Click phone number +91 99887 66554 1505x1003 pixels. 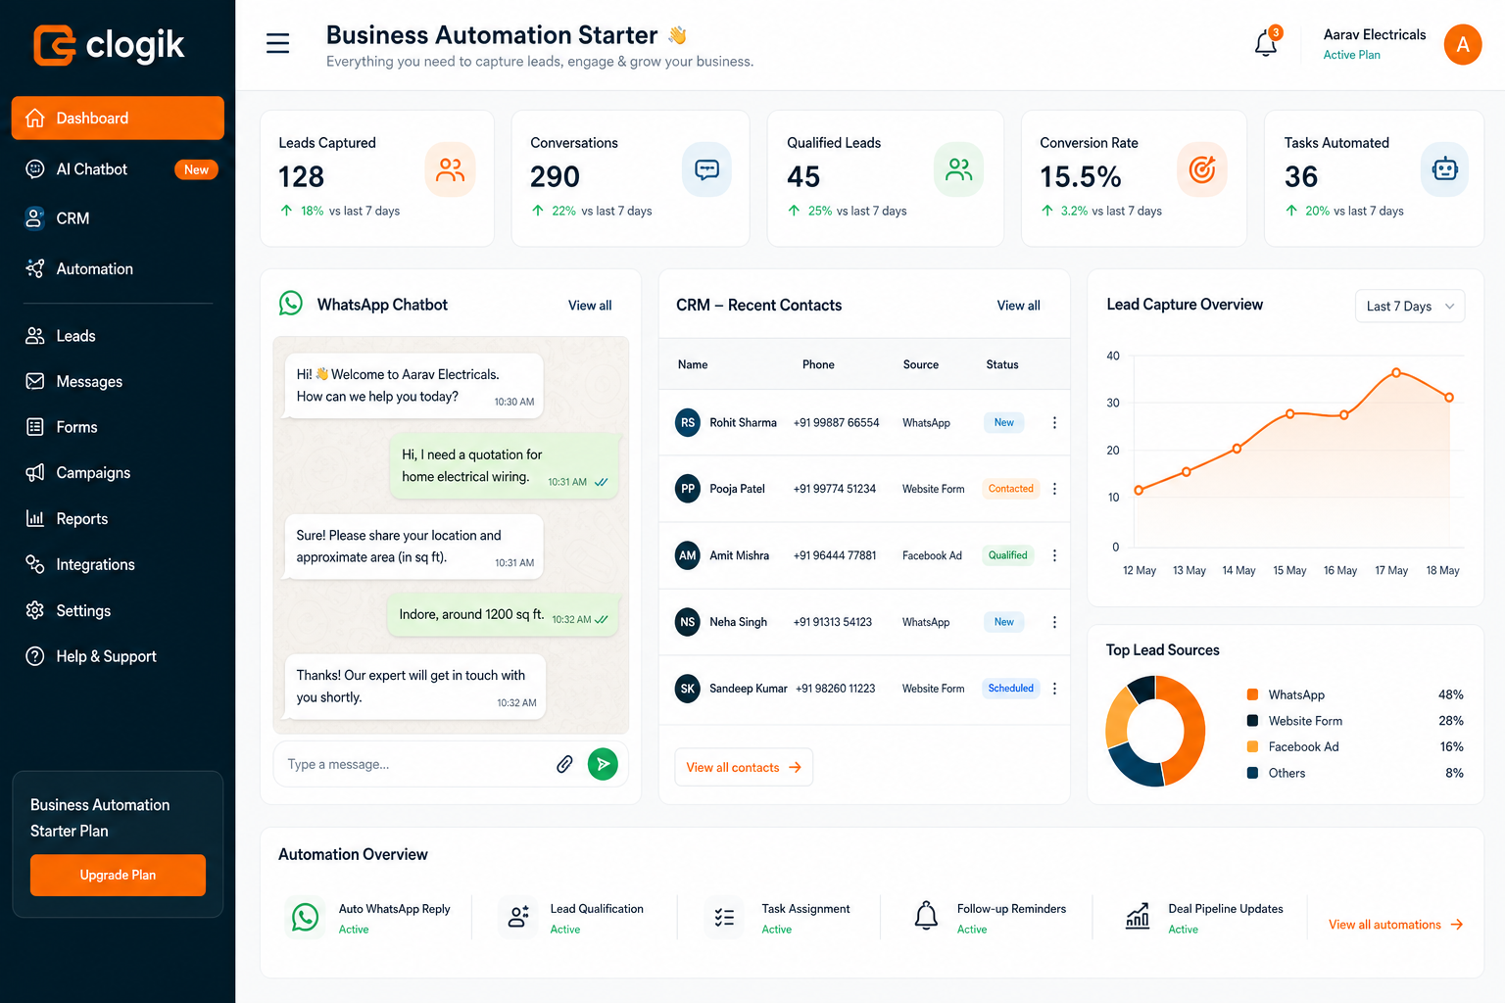[x=836, y=423]
